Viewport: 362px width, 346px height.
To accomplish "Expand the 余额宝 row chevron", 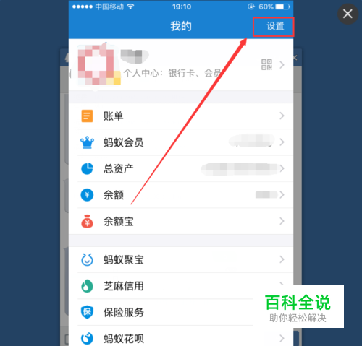I will [x=282, y=221].
